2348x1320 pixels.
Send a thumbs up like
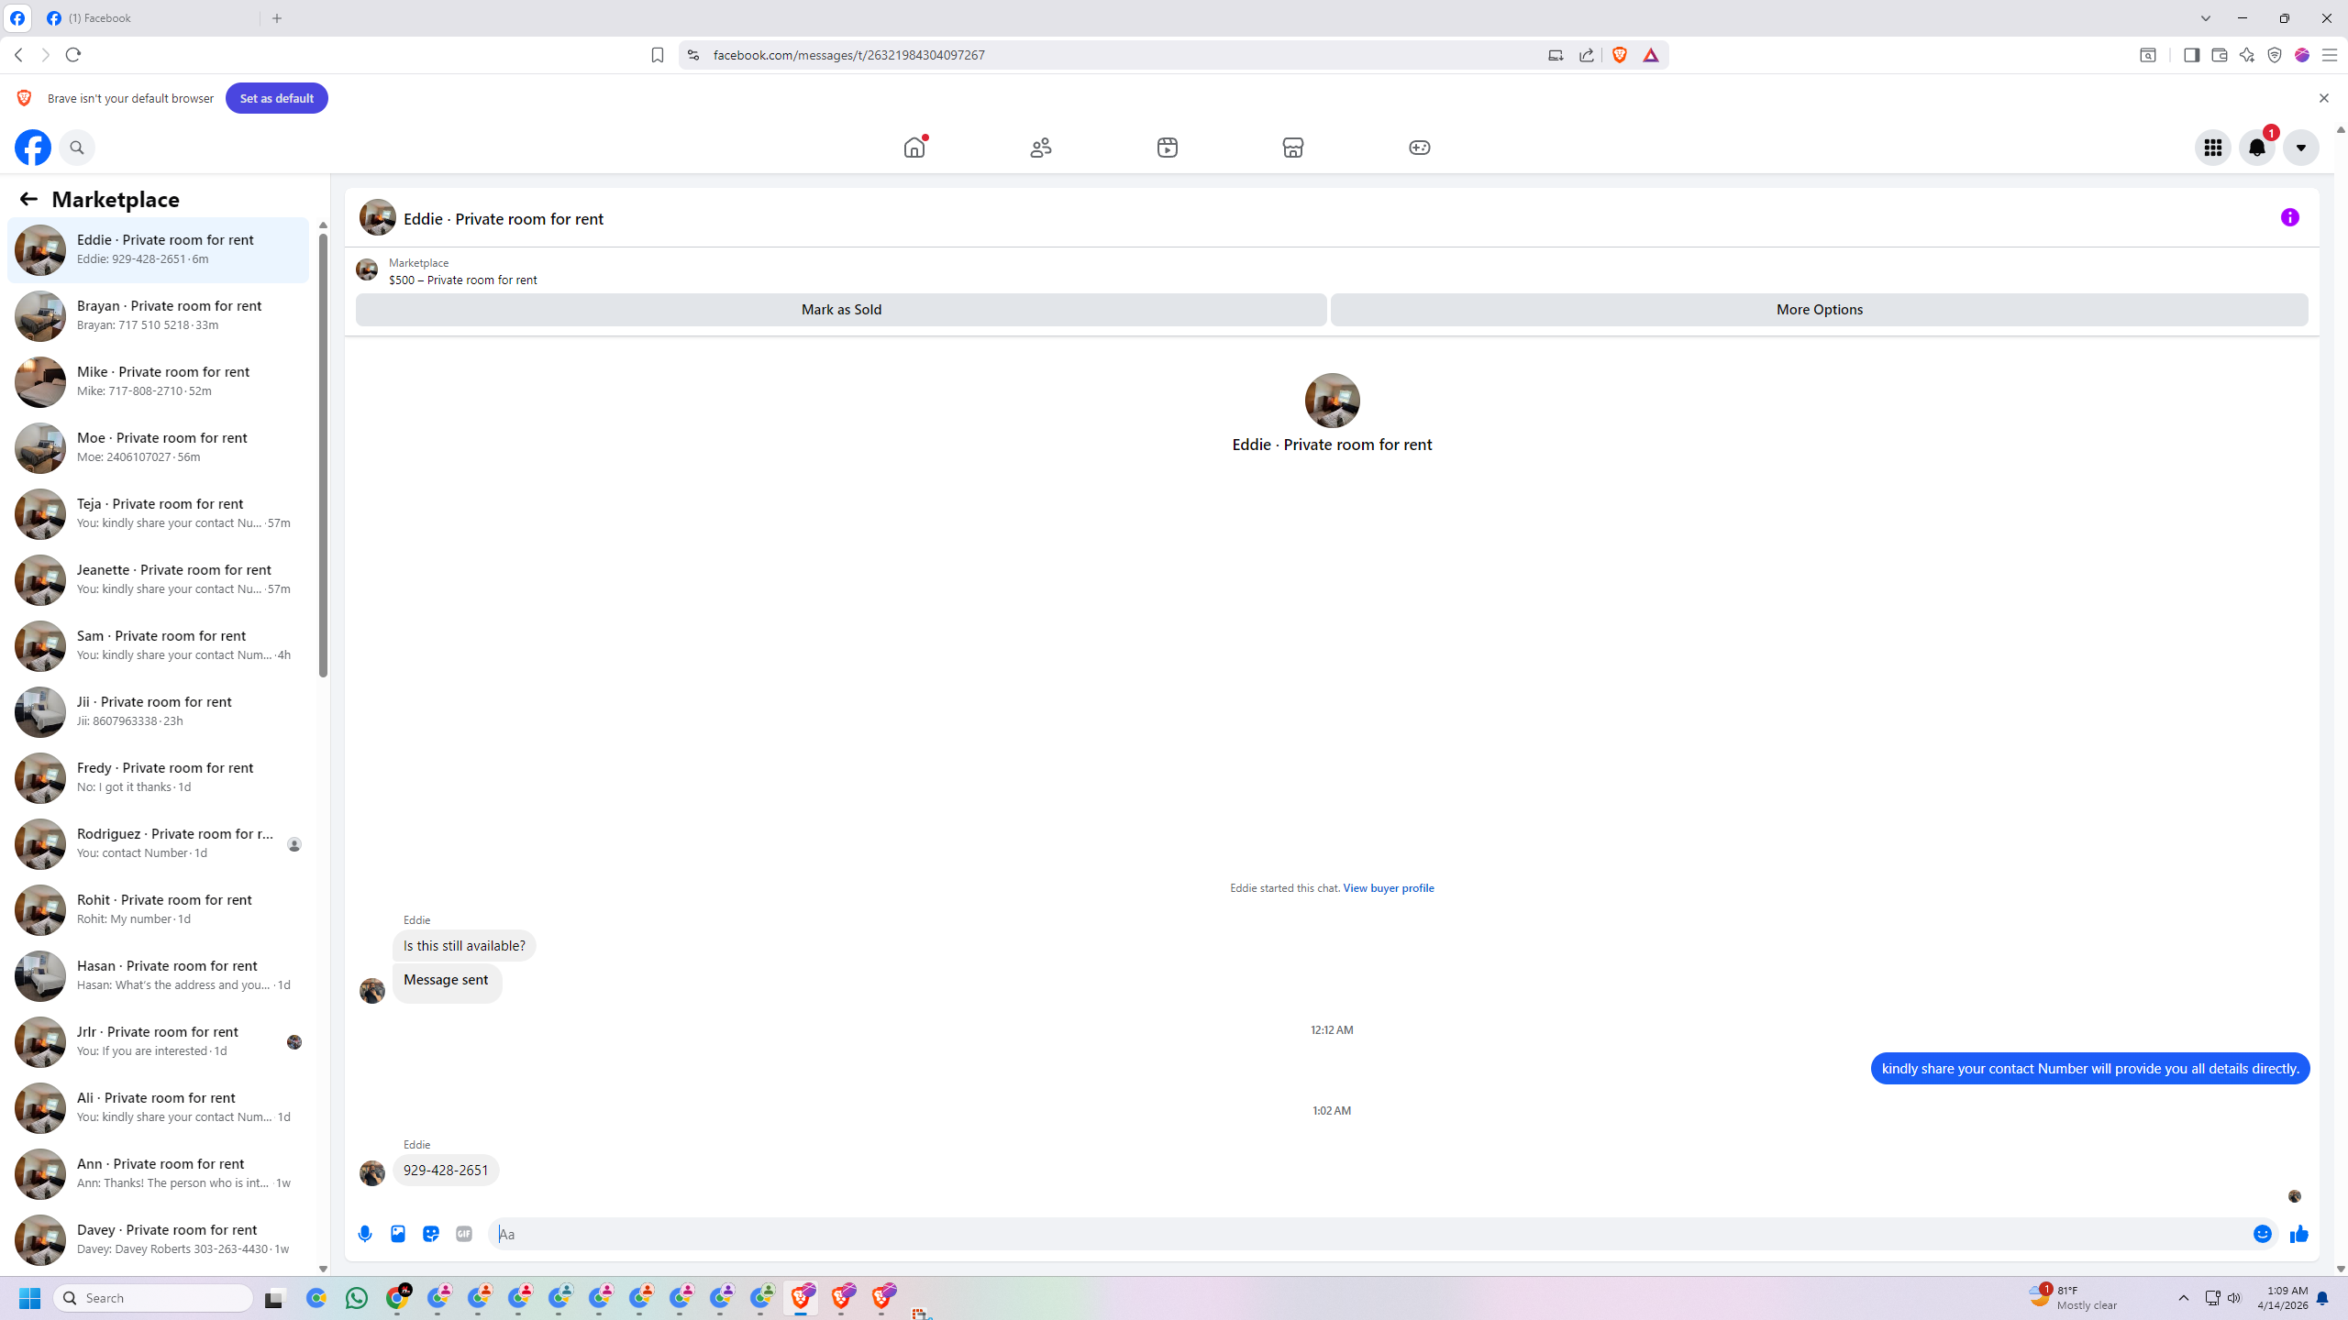click(2298, 1234)
